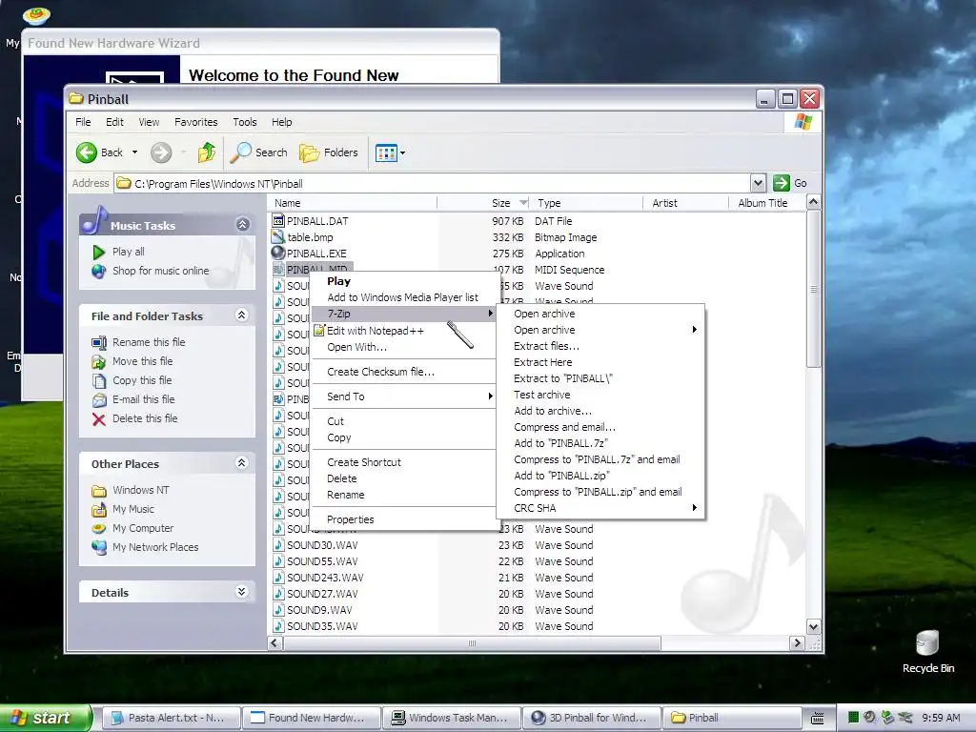
Task: Click the Edit with Notepad++ context entry
Action: tap(404, 331)
